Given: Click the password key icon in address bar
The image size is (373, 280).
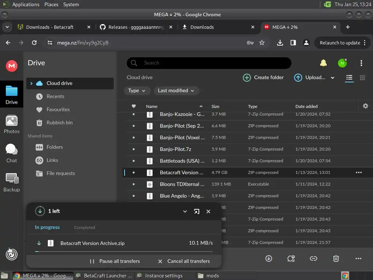Looking at the screenshot, I should [250, 43].
